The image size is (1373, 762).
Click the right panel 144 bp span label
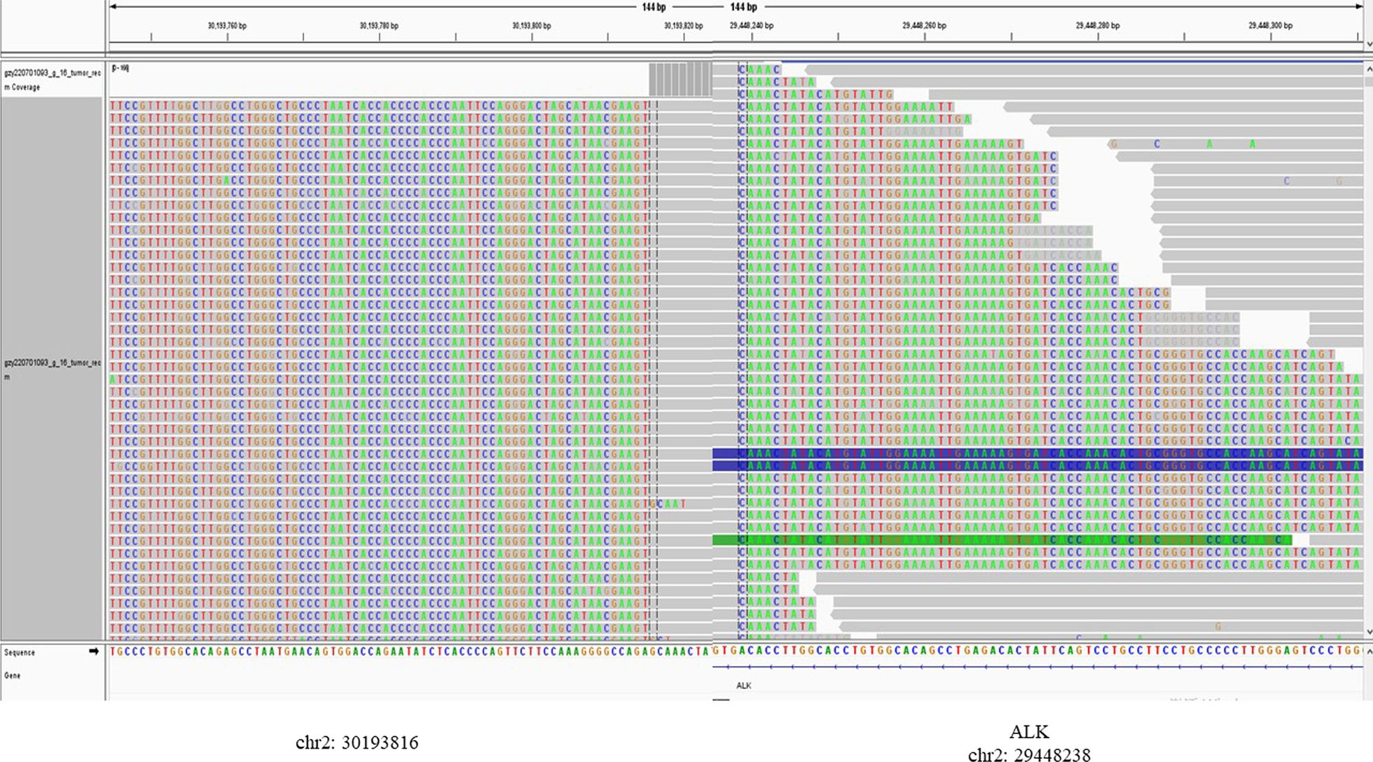pos(743,7)
